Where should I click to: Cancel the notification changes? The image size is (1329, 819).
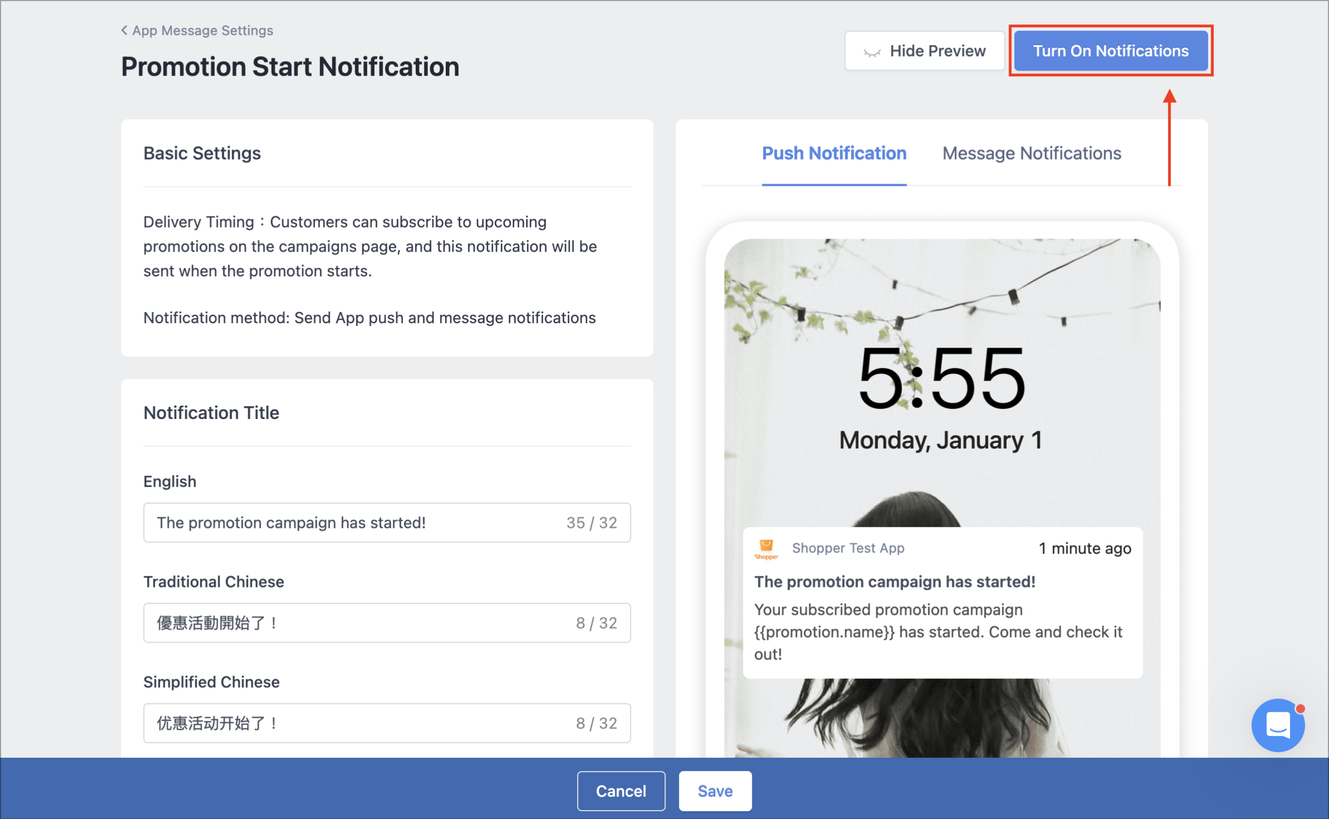pos(621,791)
